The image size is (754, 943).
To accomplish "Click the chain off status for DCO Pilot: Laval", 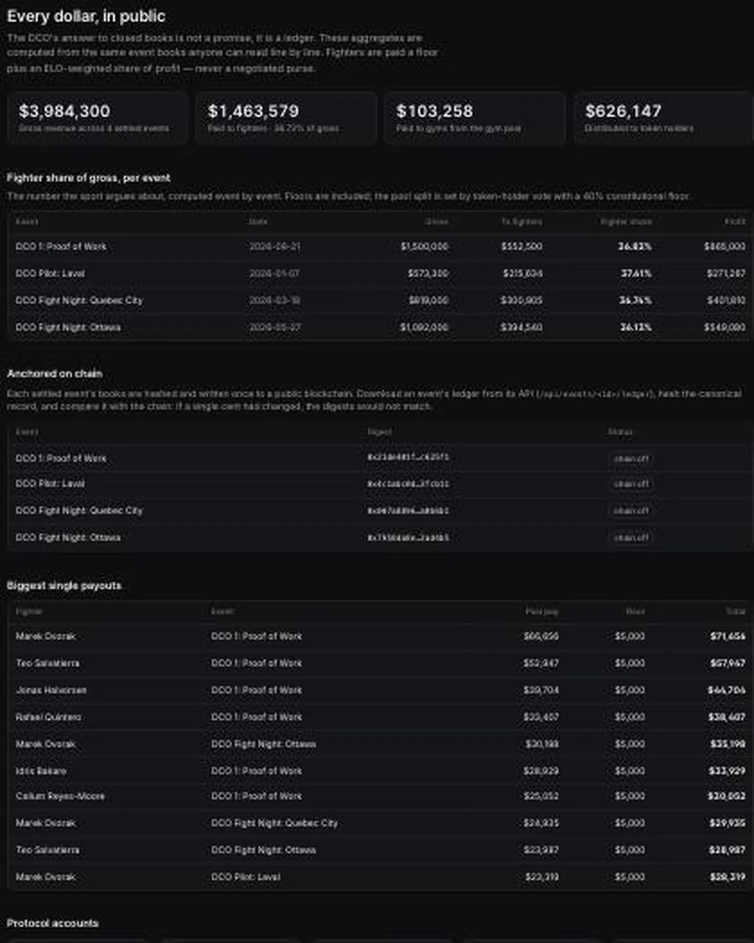I will click(x=631, y=484).
